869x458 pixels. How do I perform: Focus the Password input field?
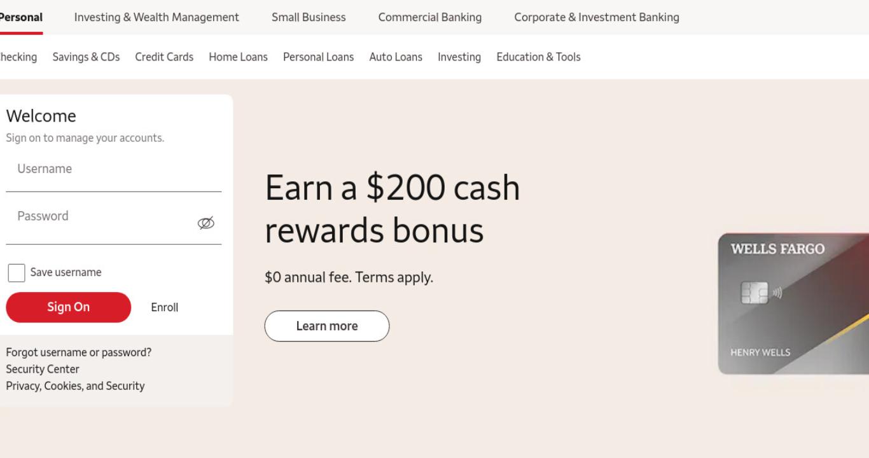(x=102, y=223)
